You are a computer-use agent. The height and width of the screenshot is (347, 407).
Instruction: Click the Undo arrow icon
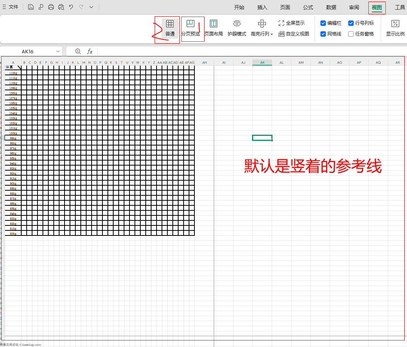[71, 7]
